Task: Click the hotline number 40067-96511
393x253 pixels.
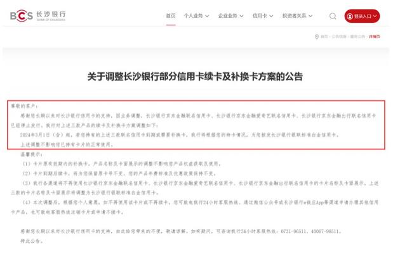Action: coord(325,231)
